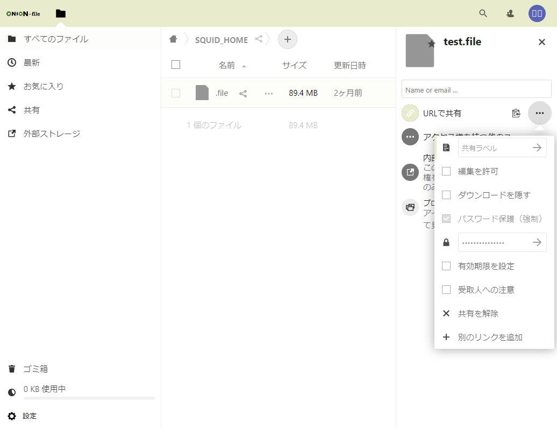The width and height of the screenshot is (557, 428).
Task: Click the search magnifier icon in header
Action: pos(483,13)
